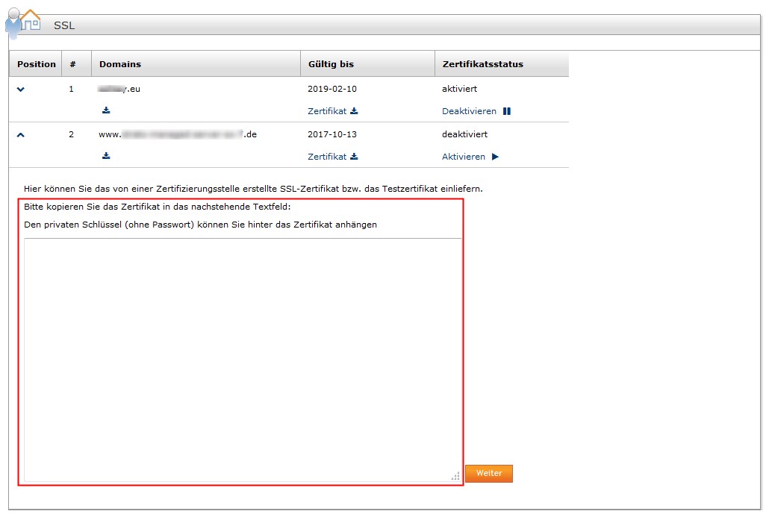Move certificate 2 up with the chevron

point(21,135)
